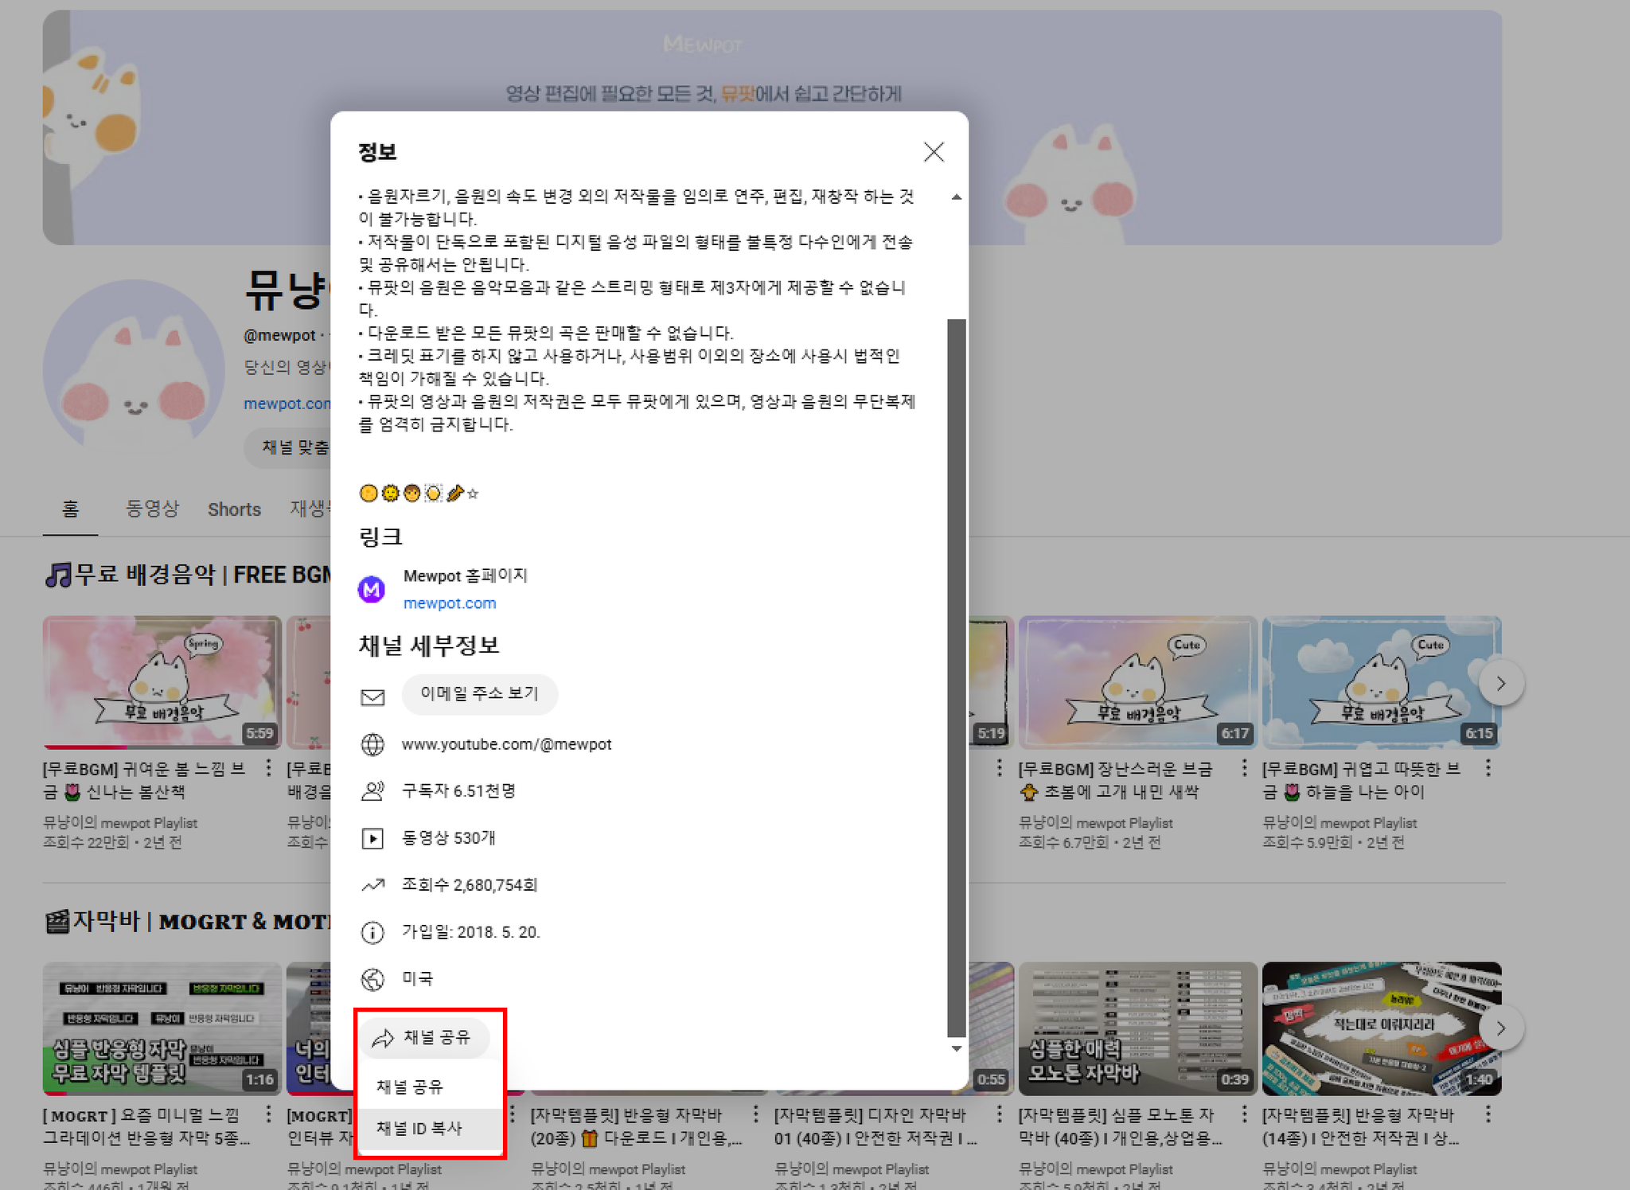The height and width of the screenshot is (1190, 1630).
Task: Click the globe icon beside channel URL
Action: pos(372,744)
